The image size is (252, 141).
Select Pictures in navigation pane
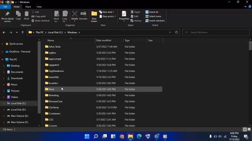coord(15,91)
